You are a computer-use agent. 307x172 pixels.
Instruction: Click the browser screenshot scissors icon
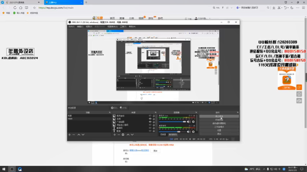point(279,8)
